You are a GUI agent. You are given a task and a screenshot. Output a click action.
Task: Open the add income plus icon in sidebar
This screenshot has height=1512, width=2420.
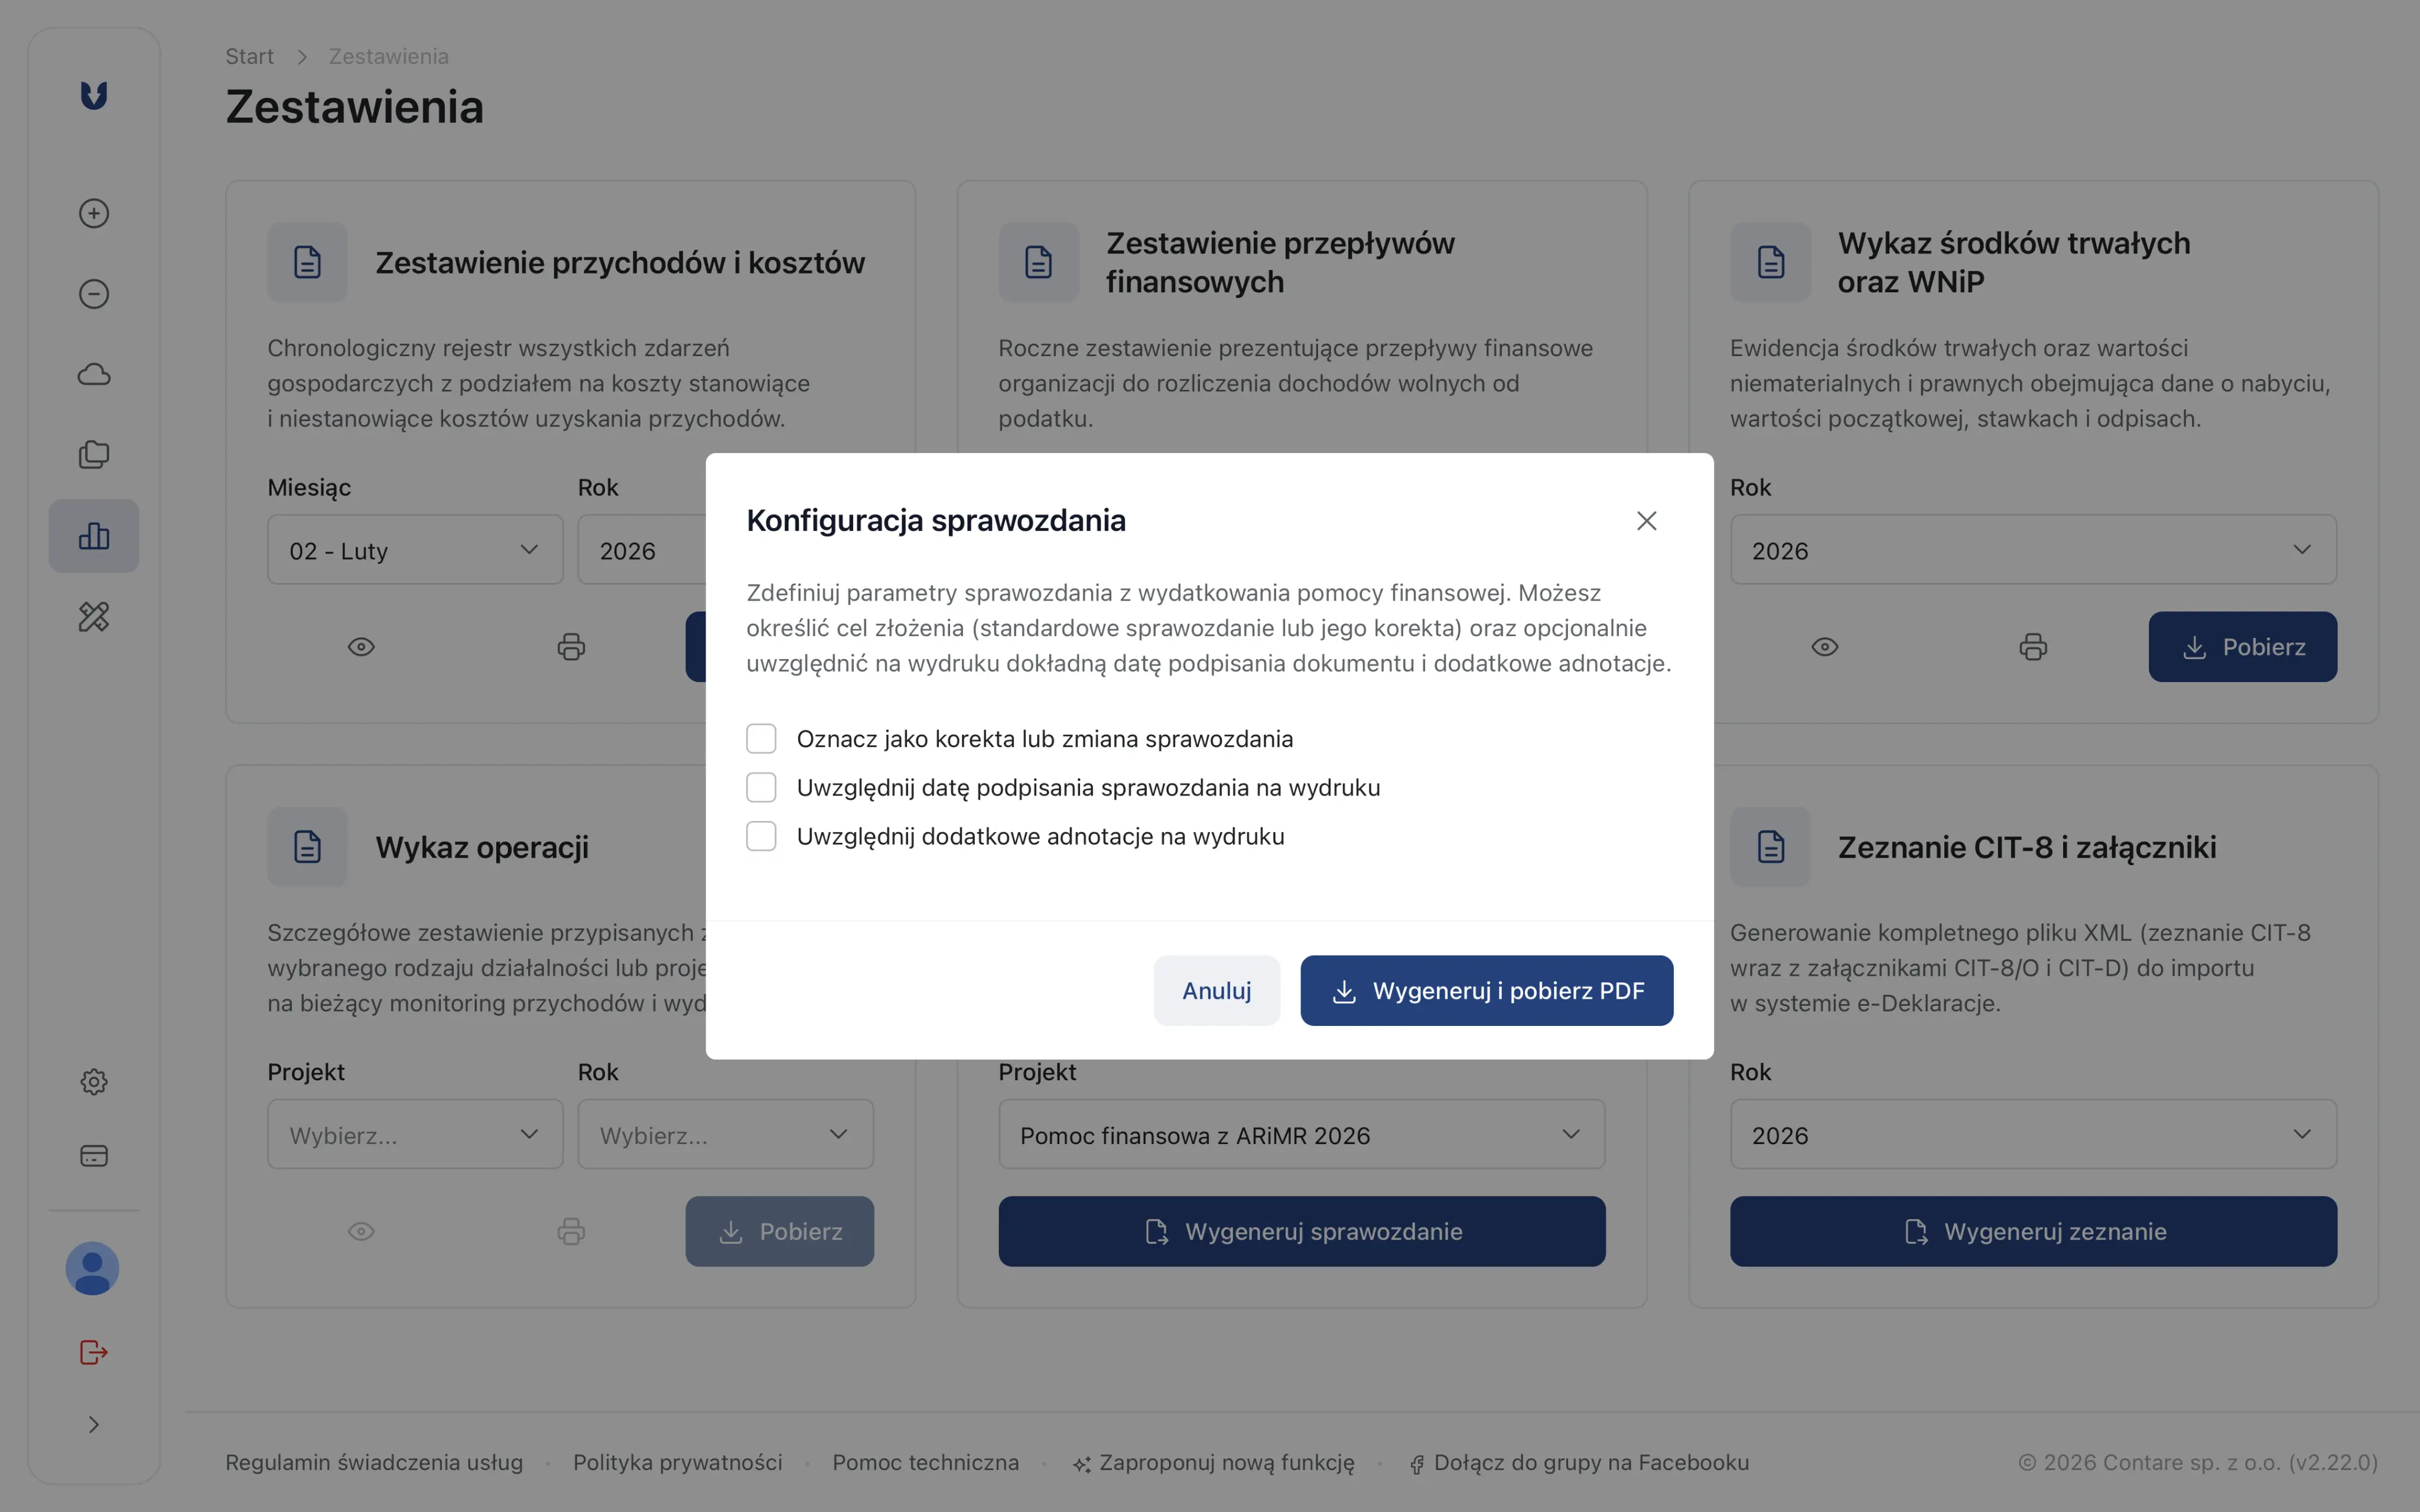click(93, 213)
